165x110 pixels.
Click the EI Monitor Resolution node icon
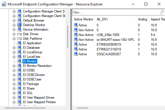click(x=19, y=66)
